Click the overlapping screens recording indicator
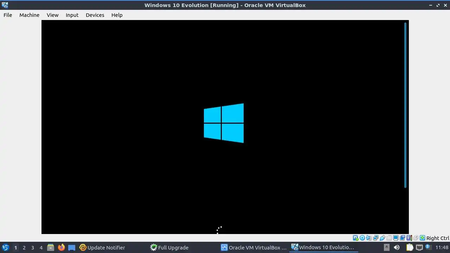Image resolution: width=450 pixels, height=253 pixels. click(402, 238)
